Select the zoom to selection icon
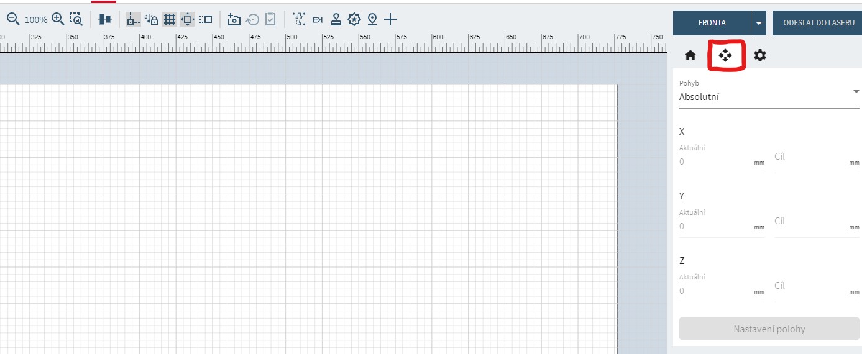 pos(76,19)
